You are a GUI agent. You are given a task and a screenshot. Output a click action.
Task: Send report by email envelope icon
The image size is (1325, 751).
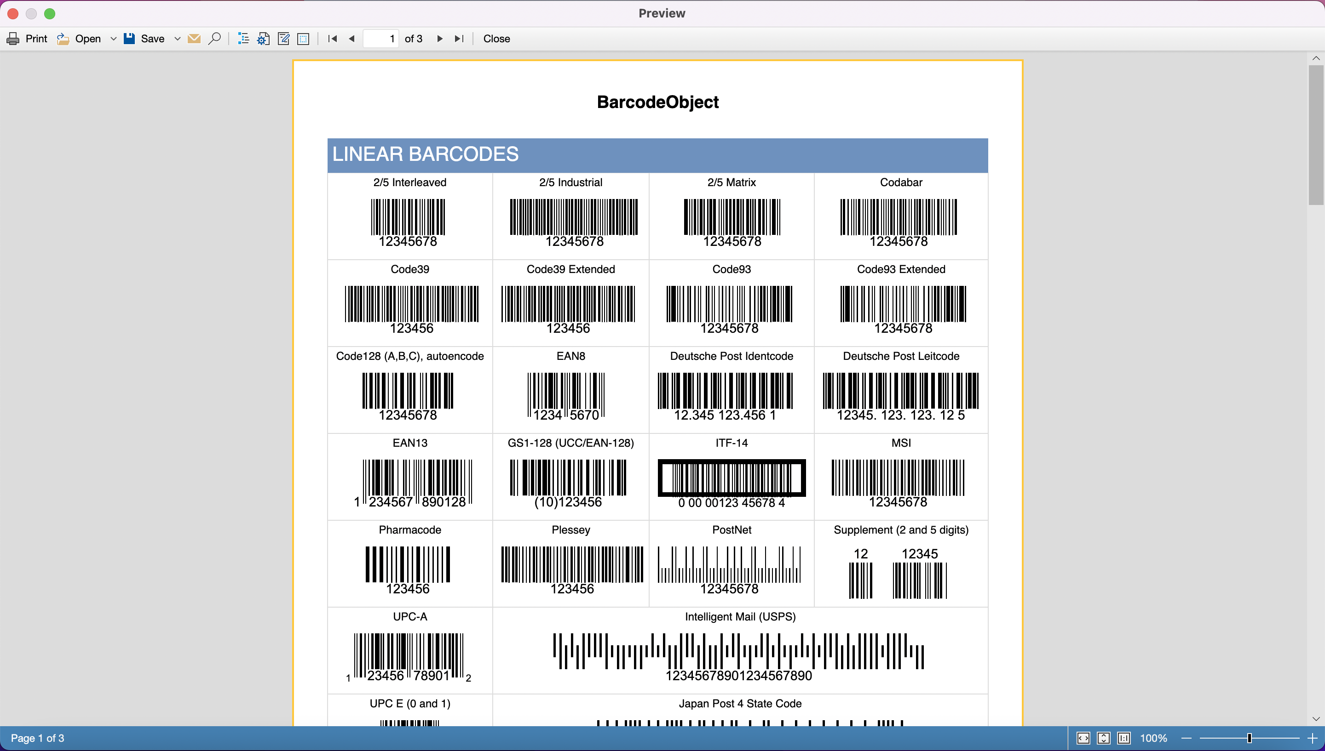point(194,39)
